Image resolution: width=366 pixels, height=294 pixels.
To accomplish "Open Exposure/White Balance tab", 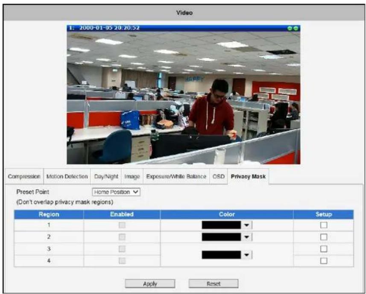I will 176,176.
